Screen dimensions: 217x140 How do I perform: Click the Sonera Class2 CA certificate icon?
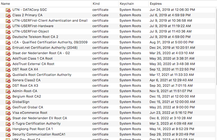(x=8, y=80)
